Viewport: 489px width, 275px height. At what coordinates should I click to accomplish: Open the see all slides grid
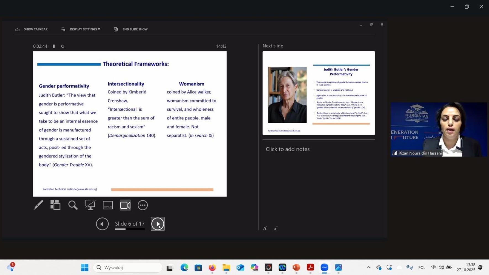55,205
